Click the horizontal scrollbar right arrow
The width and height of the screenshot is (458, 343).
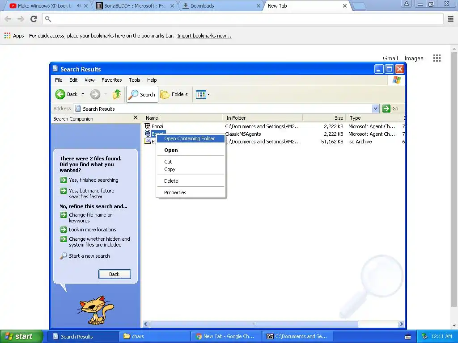point(401,324)
